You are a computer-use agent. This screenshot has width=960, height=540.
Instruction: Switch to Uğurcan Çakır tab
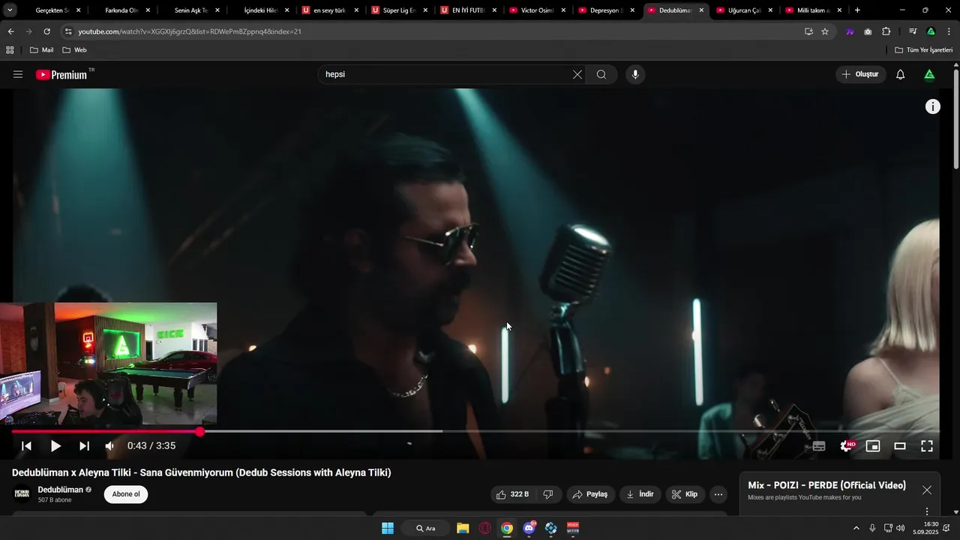(x=743, y=10)
